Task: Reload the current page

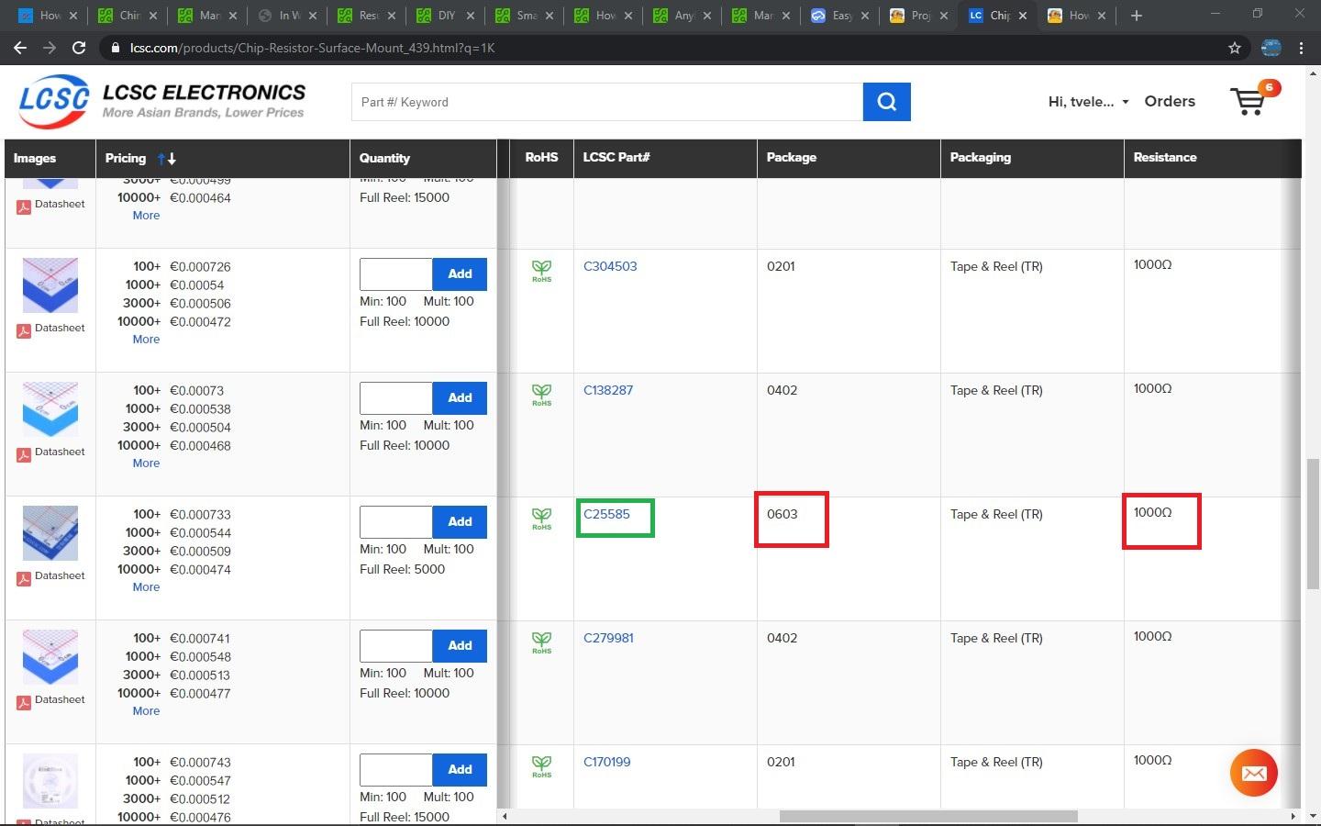Action: point(79,48)
